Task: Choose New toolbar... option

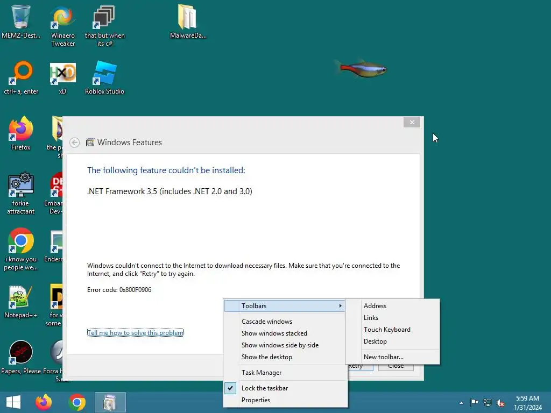Action: 392,357
